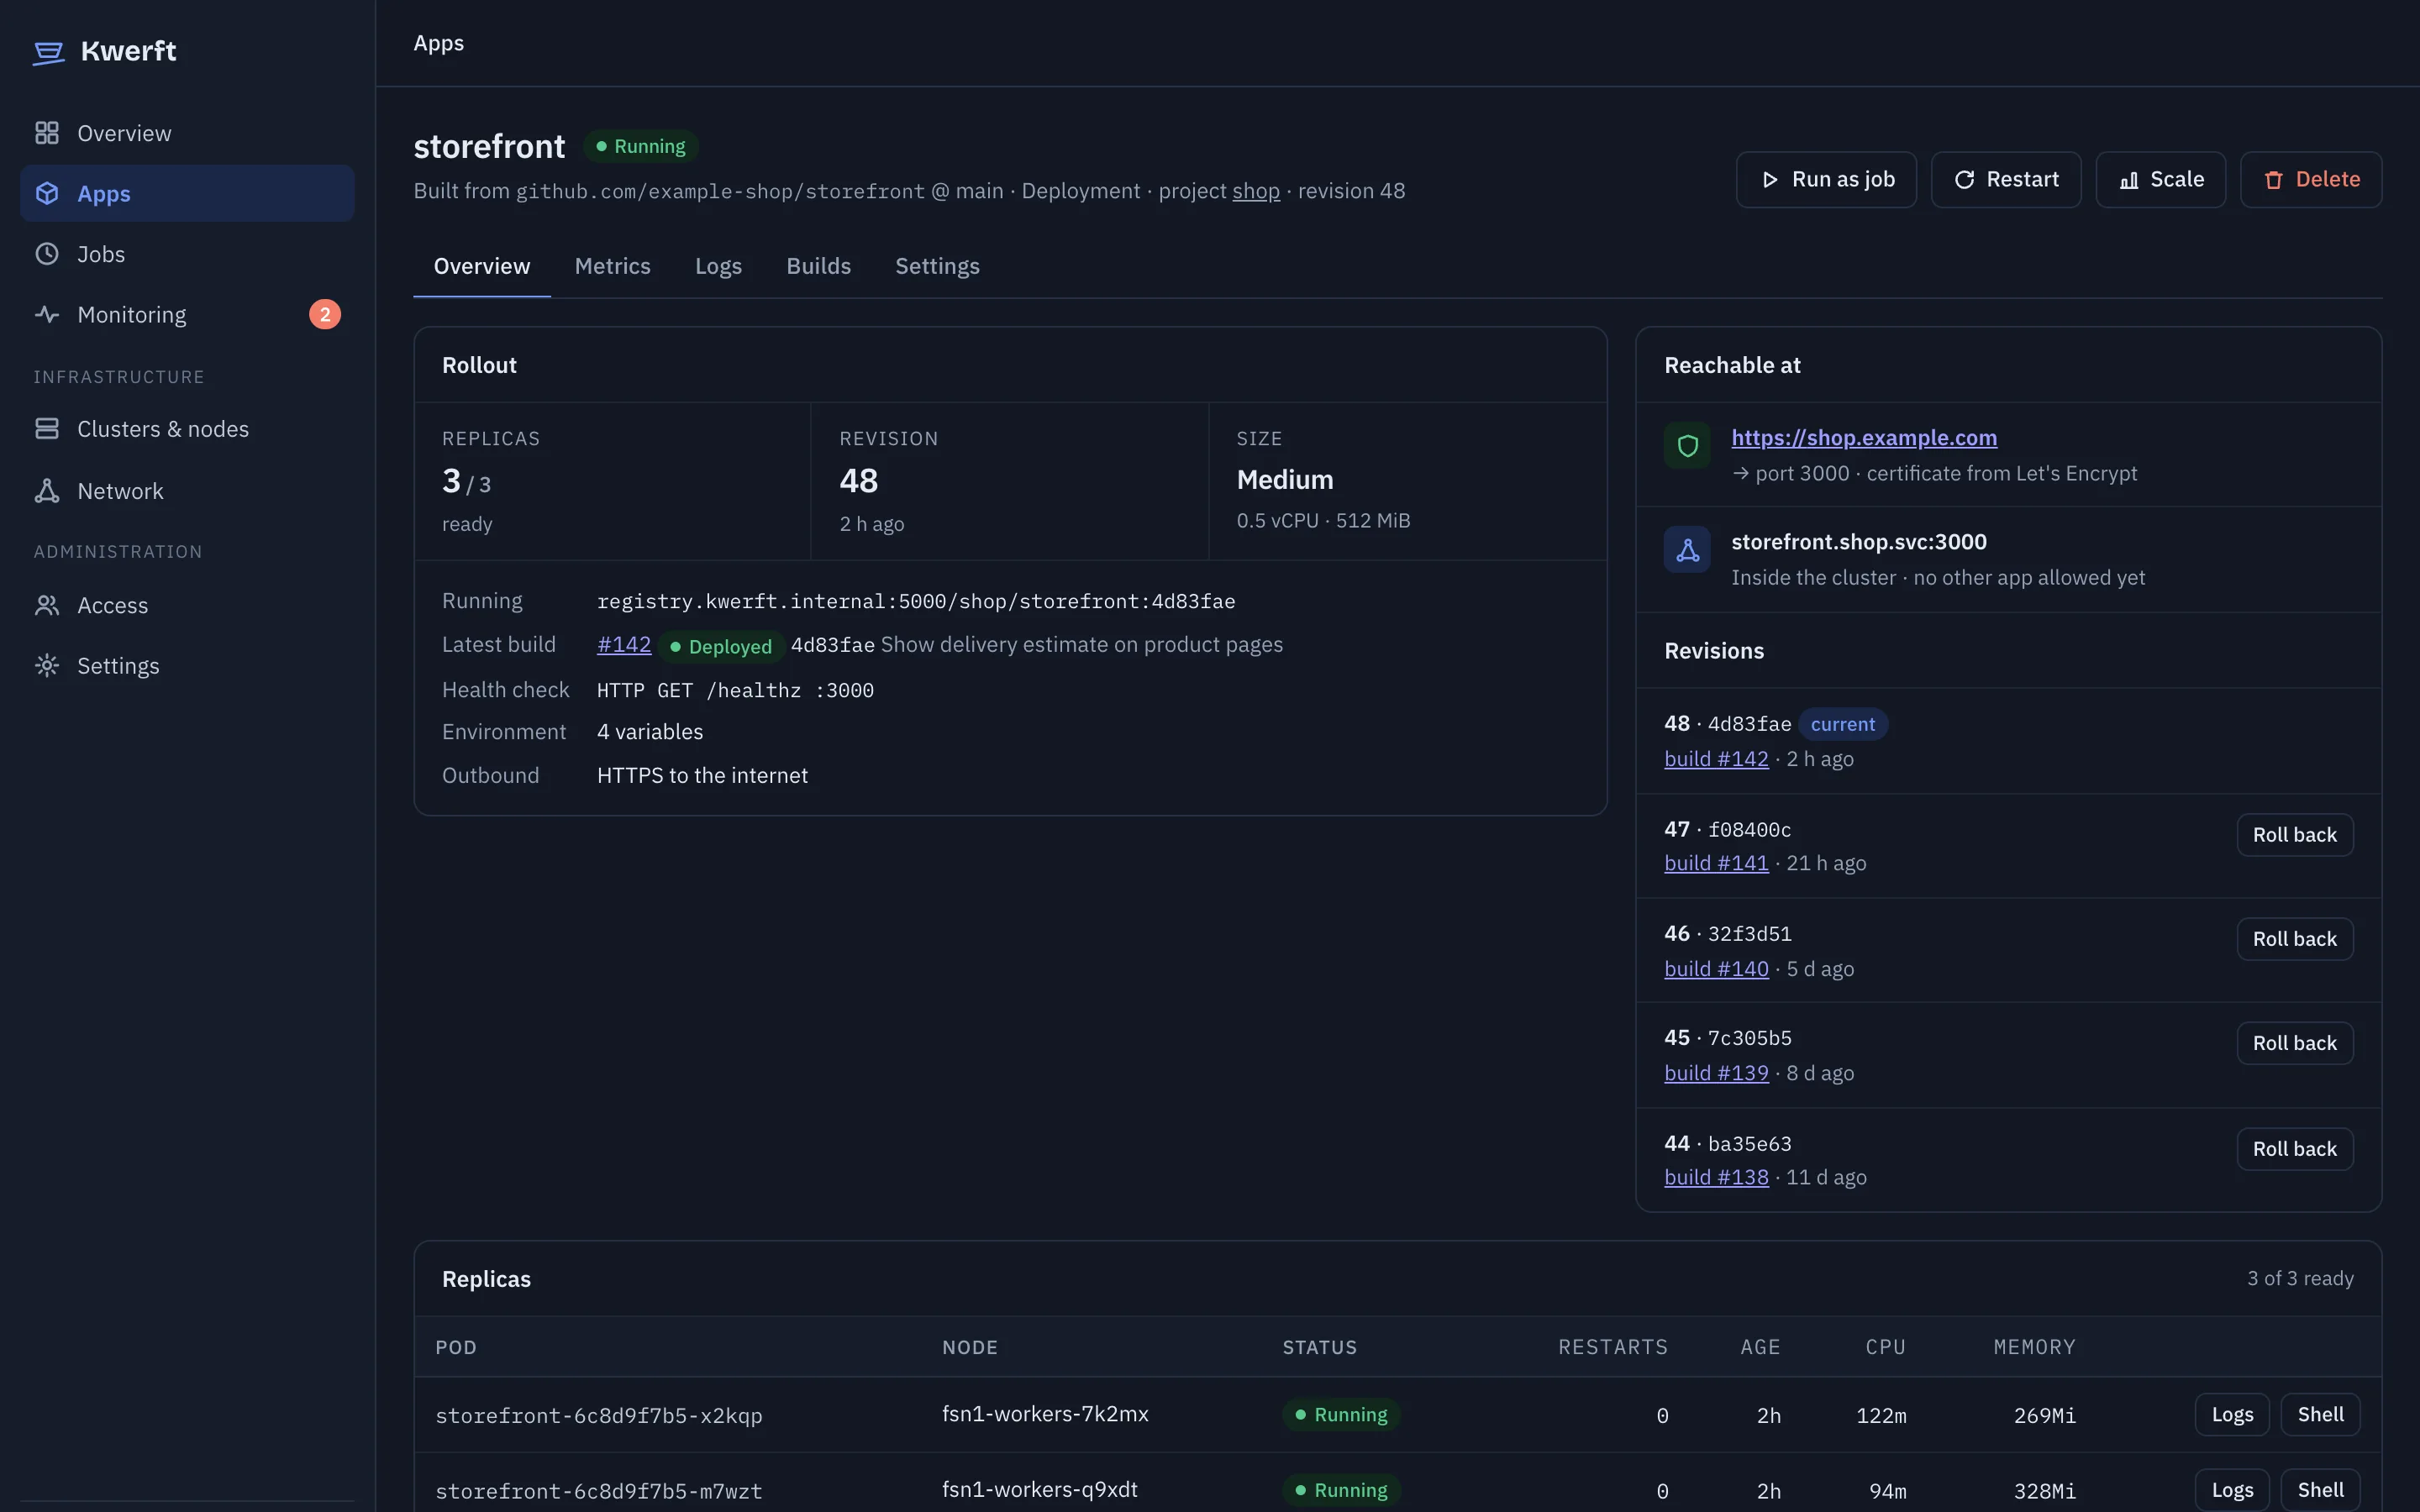The width and height of the screenshot is (2420, 1512).
Task: Click the bar chart icon on Scale
Action: 2129,180
